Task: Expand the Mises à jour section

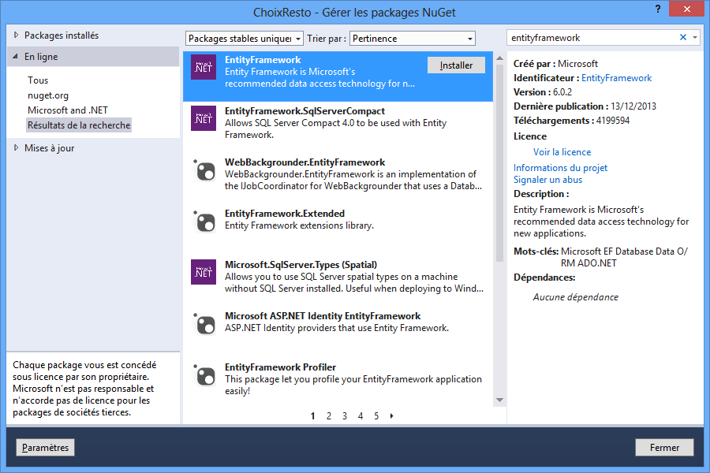Action: (x=17, y=147)
